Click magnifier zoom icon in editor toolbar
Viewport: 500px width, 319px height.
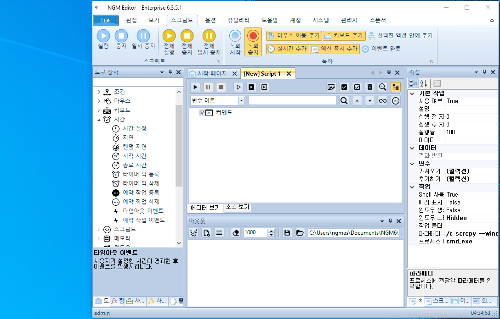pos(383,87)
